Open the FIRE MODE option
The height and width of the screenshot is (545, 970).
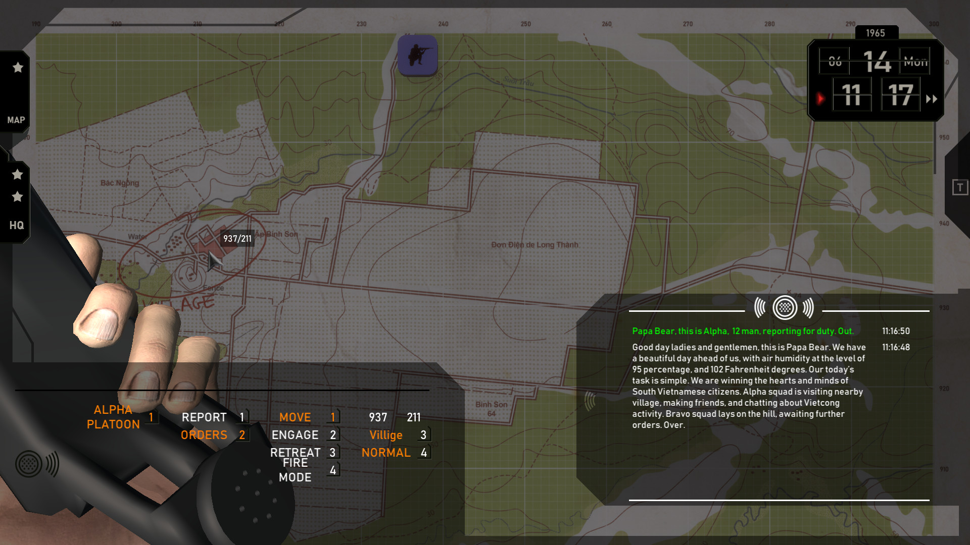[295, 470]
